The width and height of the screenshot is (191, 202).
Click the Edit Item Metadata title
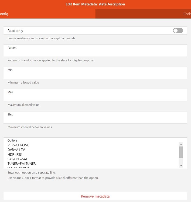pyautogui.click(x=95, y=4)
